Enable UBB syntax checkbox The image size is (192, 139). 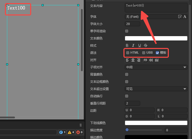(x=144, y=53)
